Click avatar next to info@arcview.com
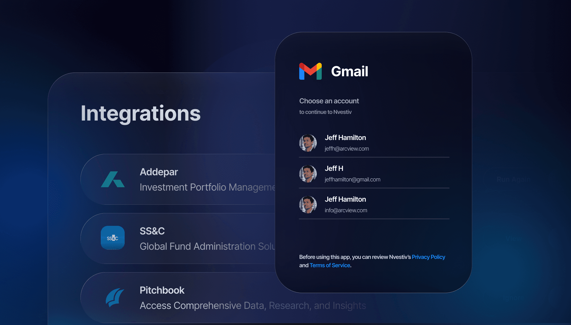Image resolution: width=571 pixels, height=325 pixels. click(x=308, y=205)
